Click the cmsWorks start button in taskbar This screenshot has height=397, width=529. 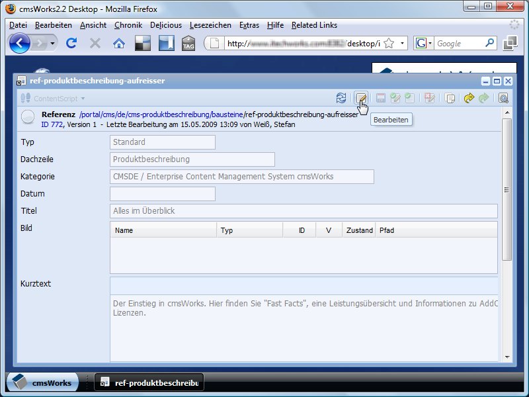click(x=42, y=382)
